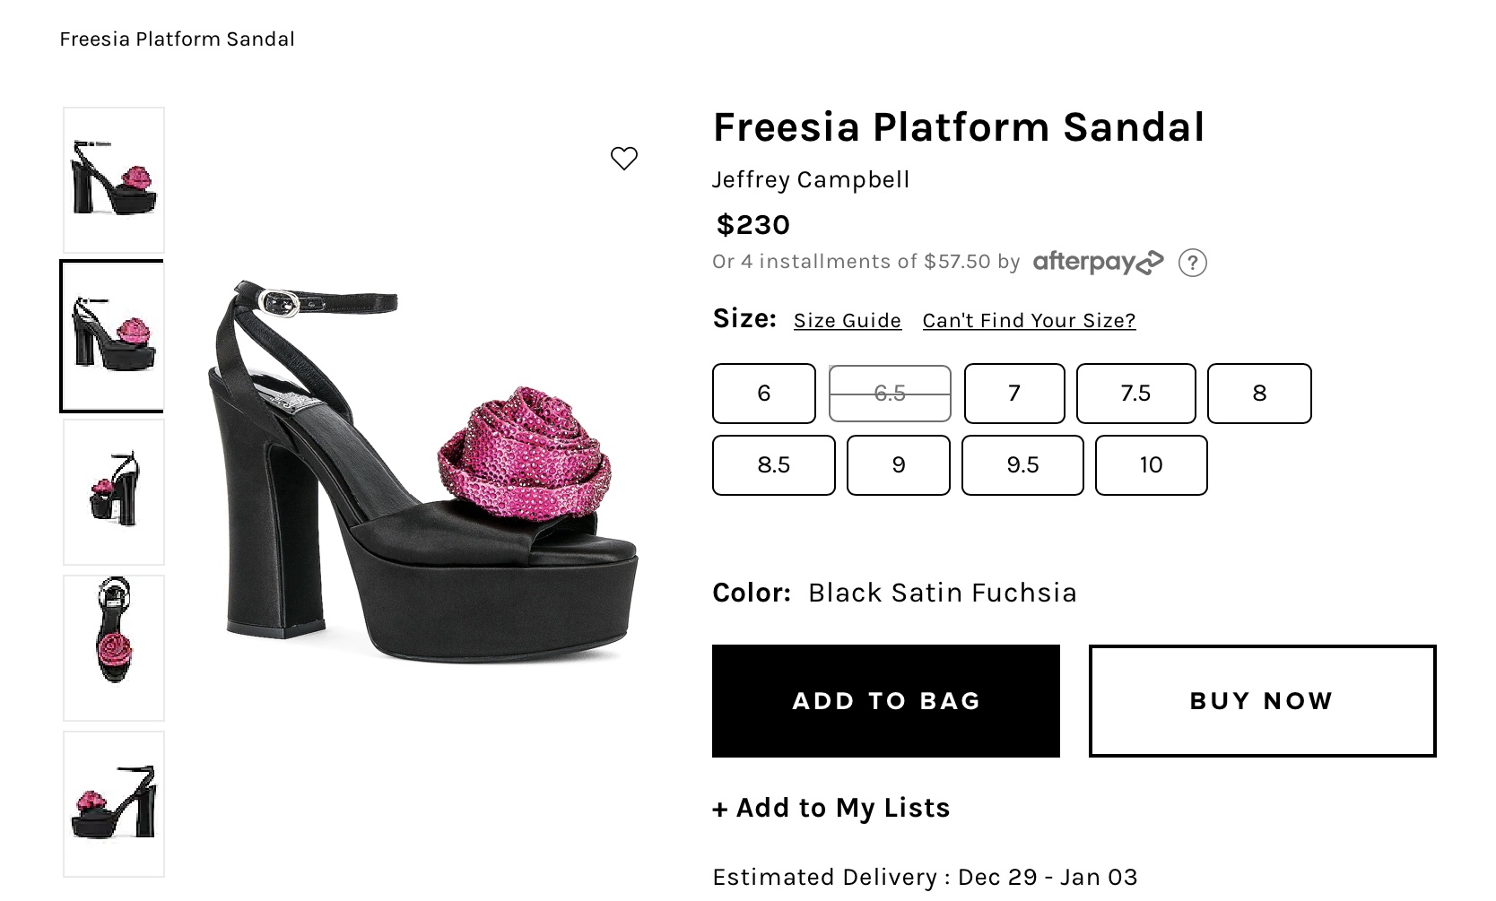
Task: Show the third thumbnail, back-angle view
Action: point(114,491)
